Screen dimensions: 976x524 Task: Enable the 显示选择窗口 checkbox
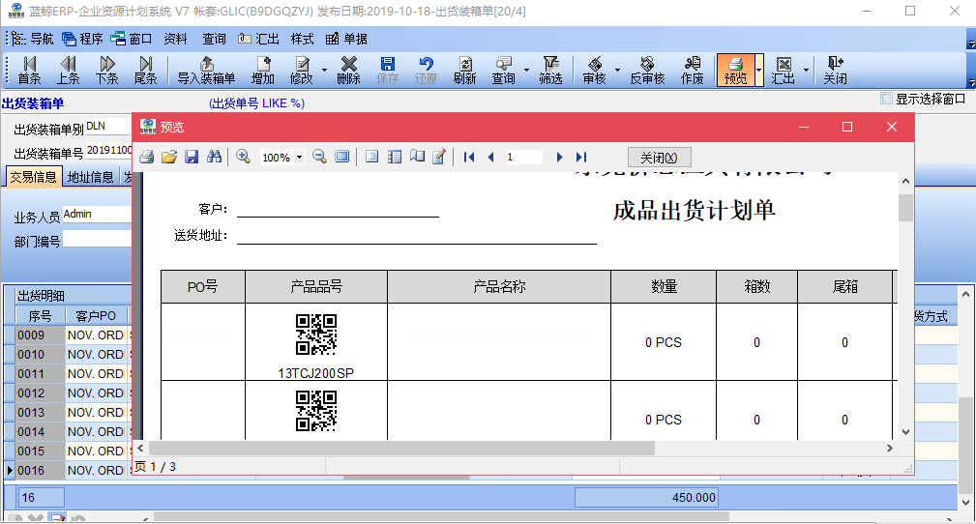click(x=887, y=99)
